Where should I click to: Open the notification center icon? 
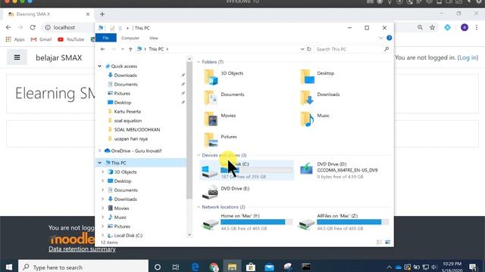click(473, 267)
